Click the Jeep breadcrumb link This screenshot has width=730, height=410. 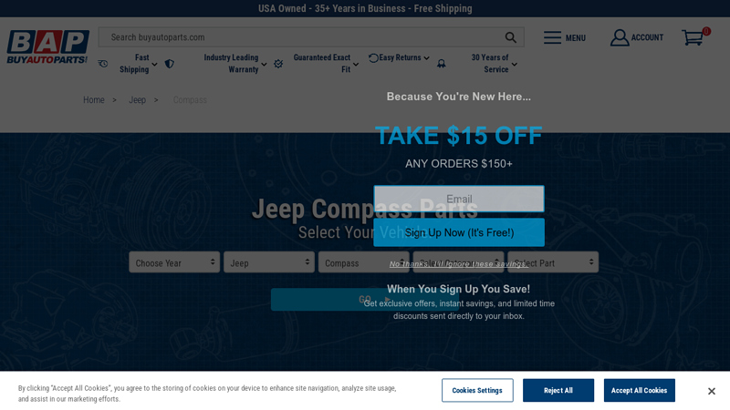(138, 100)
